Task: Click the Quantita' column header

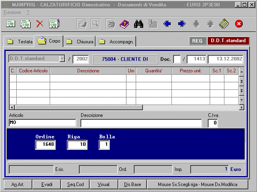Action: pos(154,71)
